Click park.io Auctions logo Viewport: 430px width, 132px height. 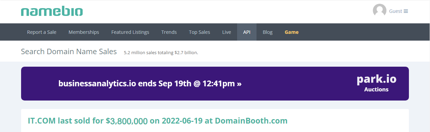(x=376, y=83)
